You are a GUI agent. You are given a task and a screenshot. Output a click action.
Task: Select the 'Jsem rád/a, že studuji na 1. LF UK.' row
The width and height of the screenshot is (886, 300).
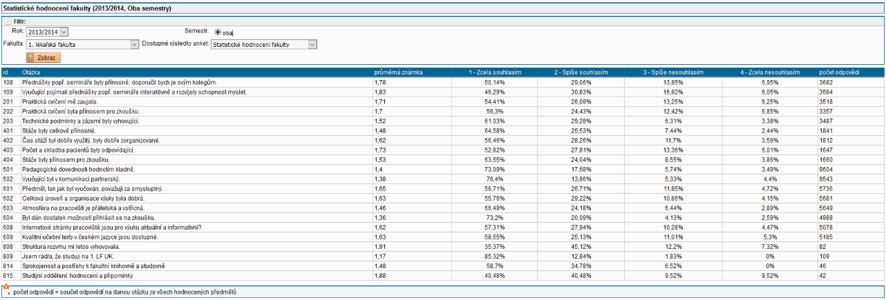click(x=68, y=256)
